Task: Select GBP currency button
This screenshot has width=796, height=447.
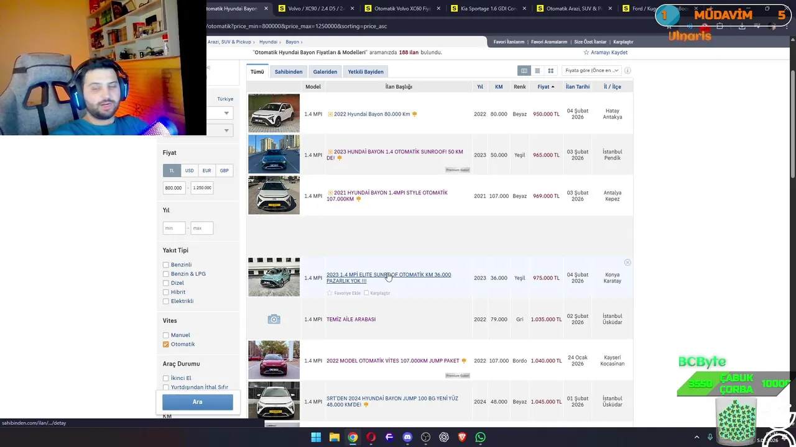Action: (224, 170)
